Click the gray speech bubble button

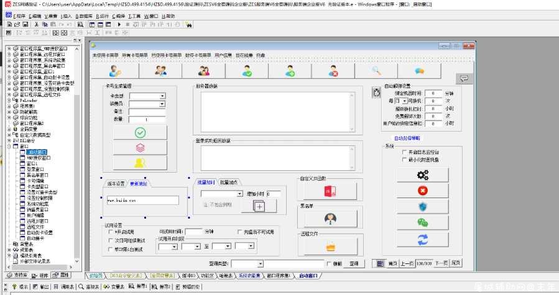click(x=464, y=79)
